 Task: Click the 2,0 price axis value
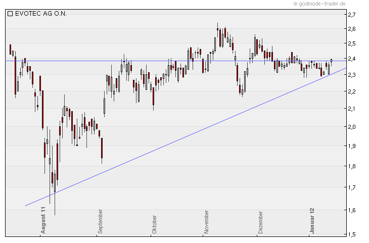[x=352, y=127]
